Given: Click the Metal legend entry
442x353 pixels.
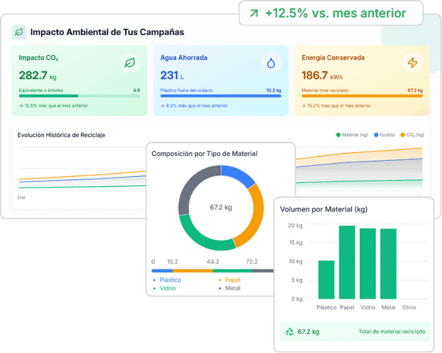Looking at the screenshot, I should pyautogui.click(x=230, y=288).
